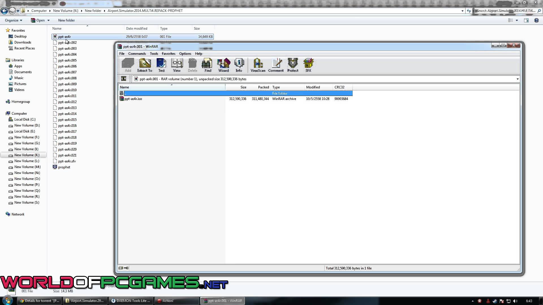Run VirusScan on the archive

pos(258,65)
